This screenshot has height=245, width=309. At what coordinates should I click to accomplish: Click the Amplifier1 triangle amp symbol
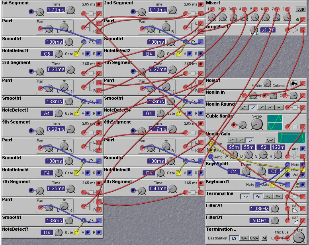[x=295, y=30]
